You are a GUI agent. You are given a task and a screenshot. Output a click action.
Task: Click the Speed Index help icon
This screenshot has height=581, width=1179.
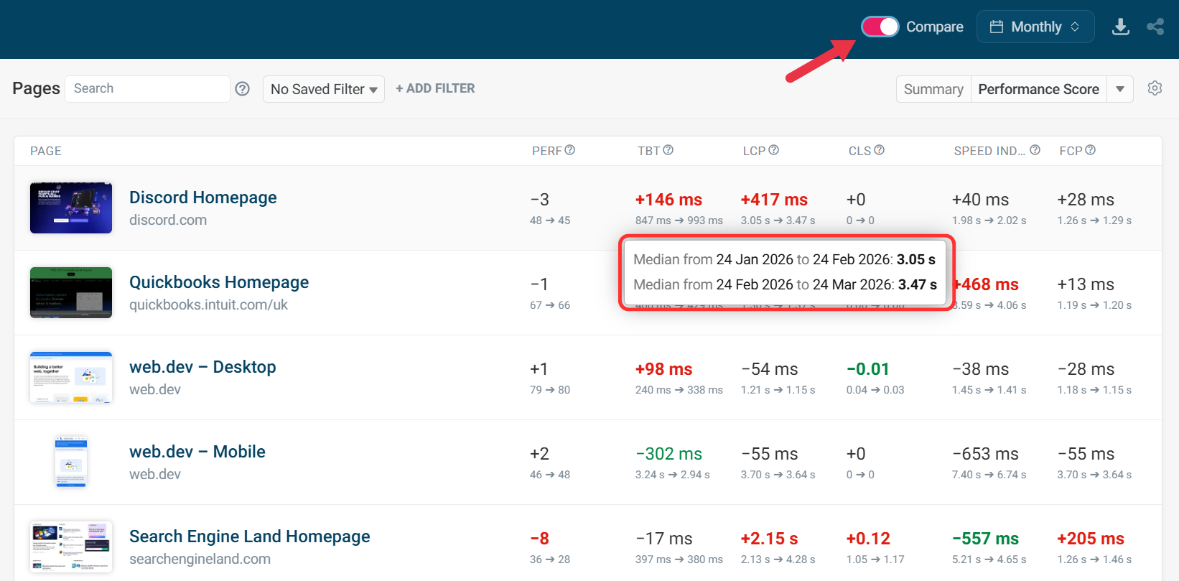1035,150
